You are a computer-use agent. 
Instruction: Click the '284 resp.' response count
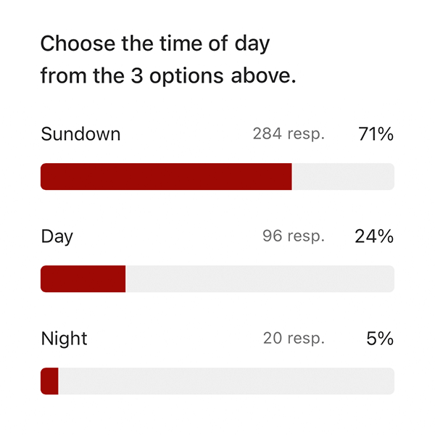point(289,134)
